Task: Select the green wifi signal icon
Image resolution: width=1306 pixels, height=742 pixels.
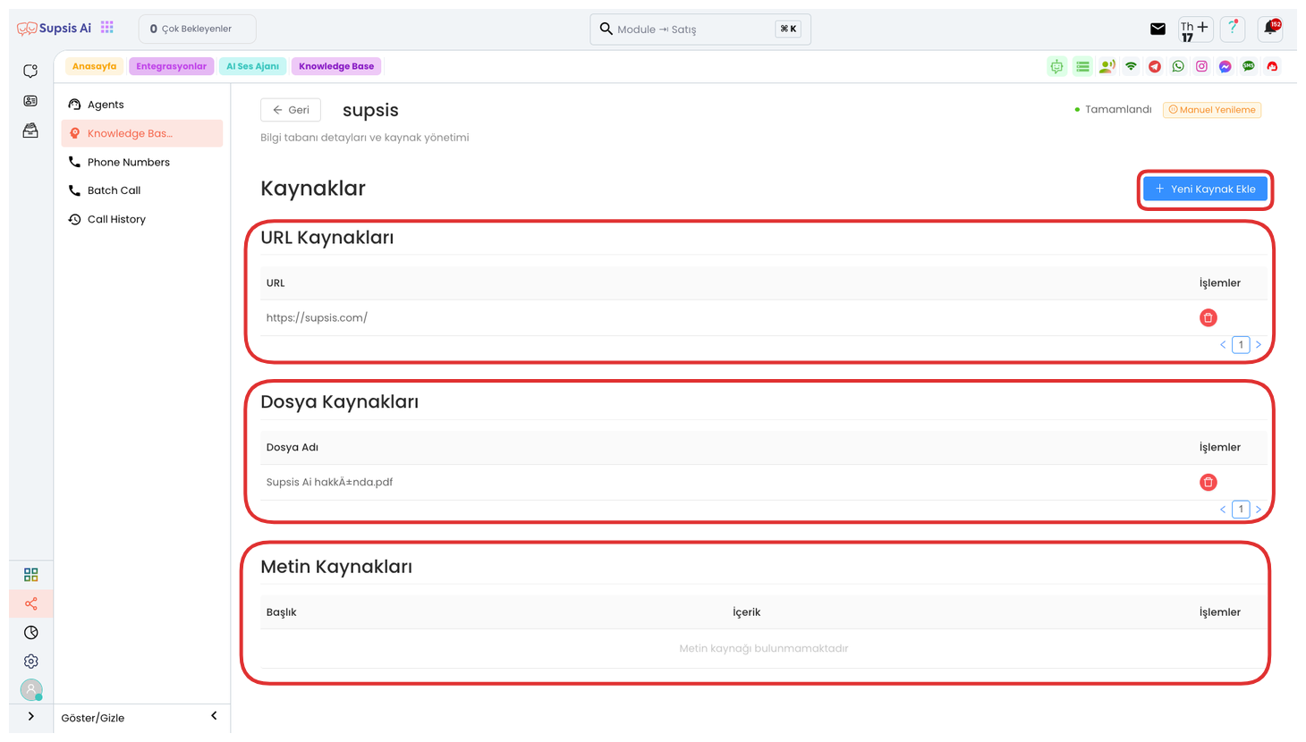Action: [1131, 66]
